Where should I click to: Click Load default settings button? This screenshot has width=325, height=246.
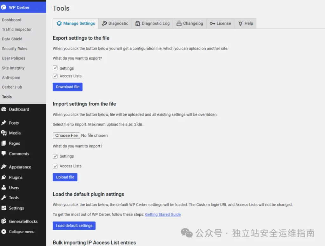74,226
